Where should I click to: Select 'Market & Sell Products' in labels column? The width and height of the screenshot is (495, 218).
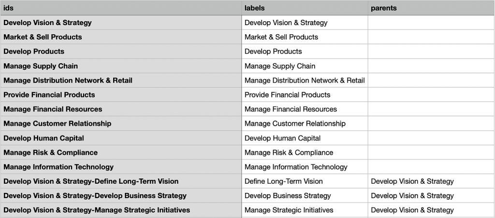point(305,37)
